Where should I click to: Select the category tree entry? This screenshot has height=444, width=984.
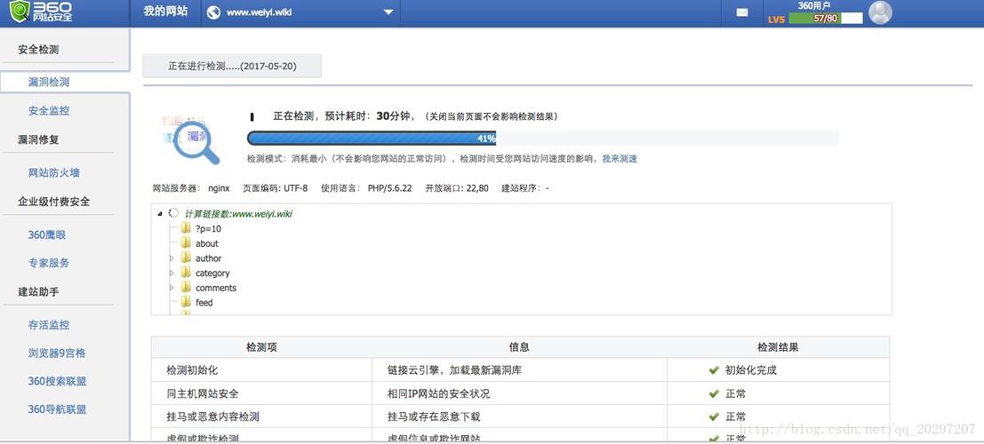point(212,274)
